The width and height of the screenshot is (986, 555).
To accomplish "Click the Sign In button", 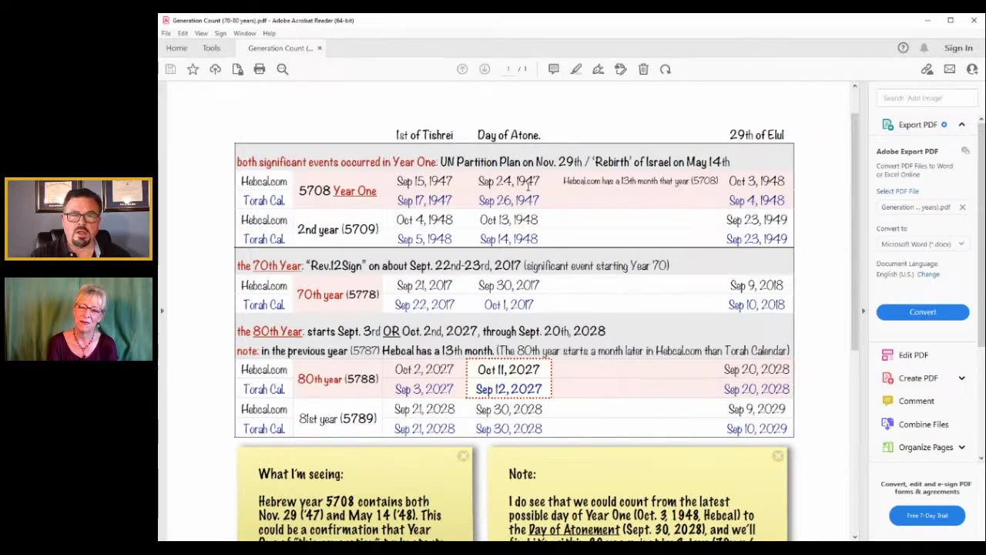I will point(958,48).
